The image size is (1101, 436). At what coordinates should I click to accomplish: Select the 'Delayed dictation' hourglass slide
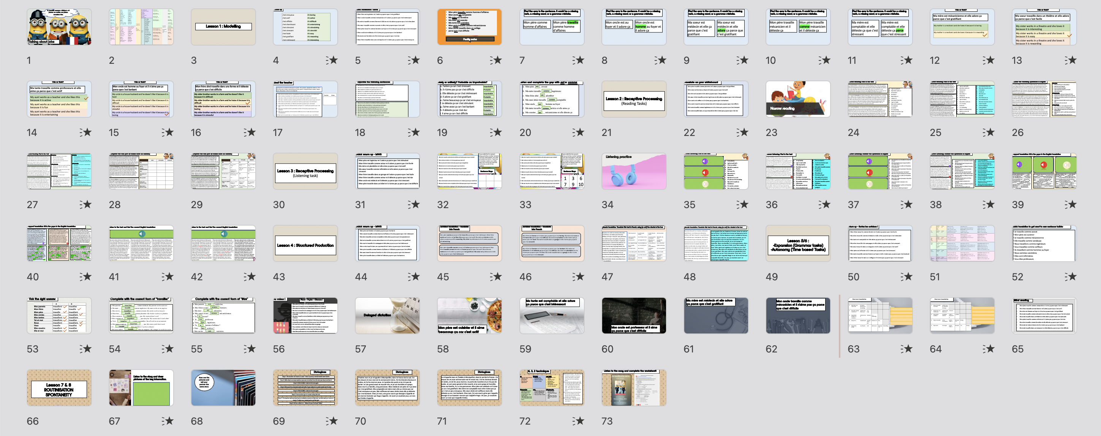[387, 316]
